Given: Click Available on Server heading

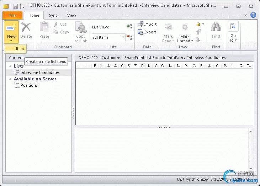Looking at the screenshot, I should click(x=35, y=79).
